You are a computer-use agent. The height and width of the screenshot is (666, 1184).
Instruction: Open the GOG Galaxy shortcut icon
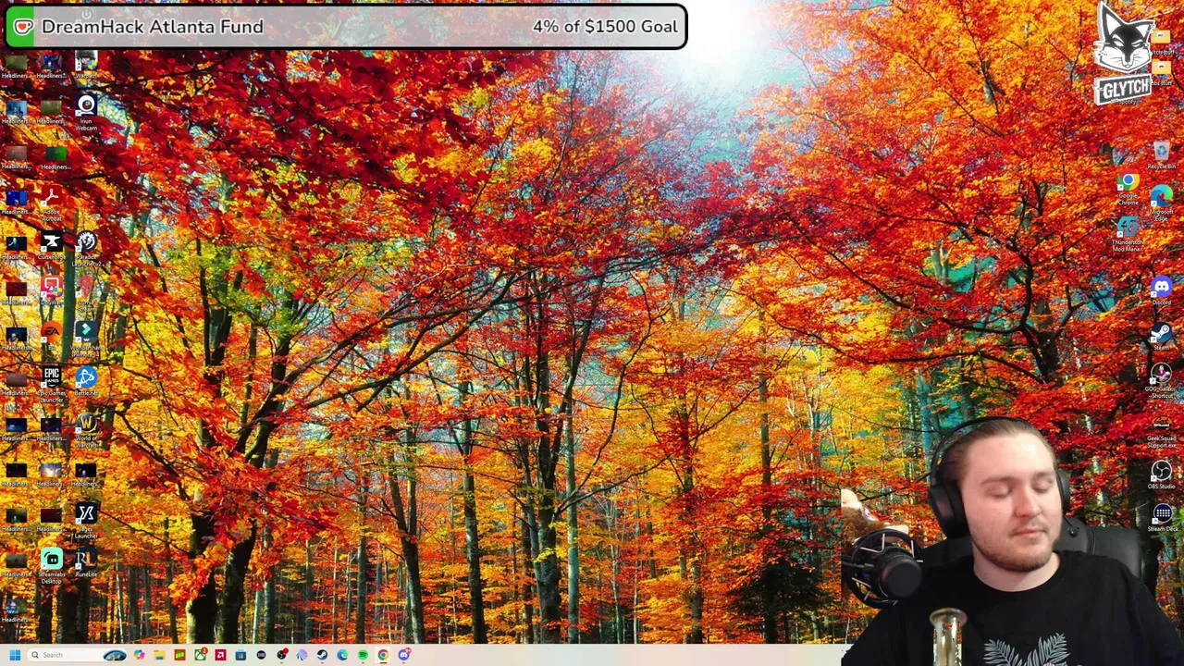coord(1161,381)
